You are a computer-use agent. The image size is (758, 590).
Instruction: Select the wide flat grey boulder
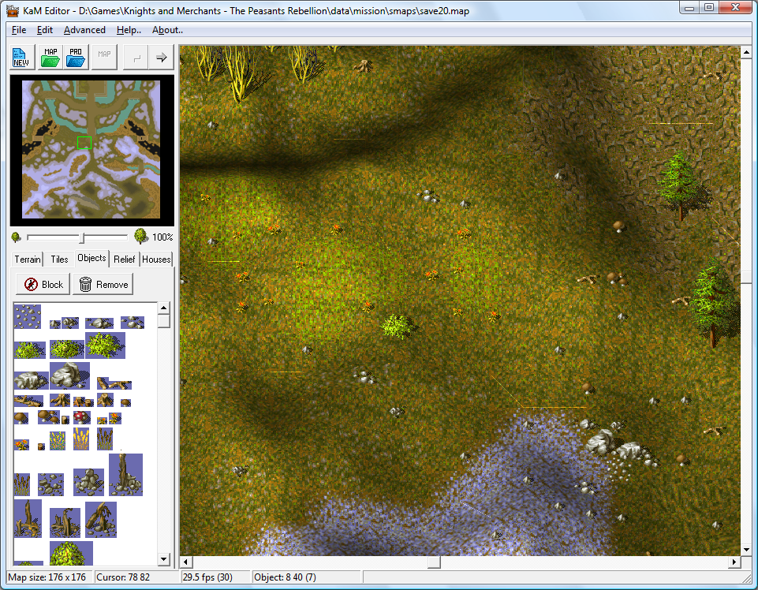click(x=32, y=381)
